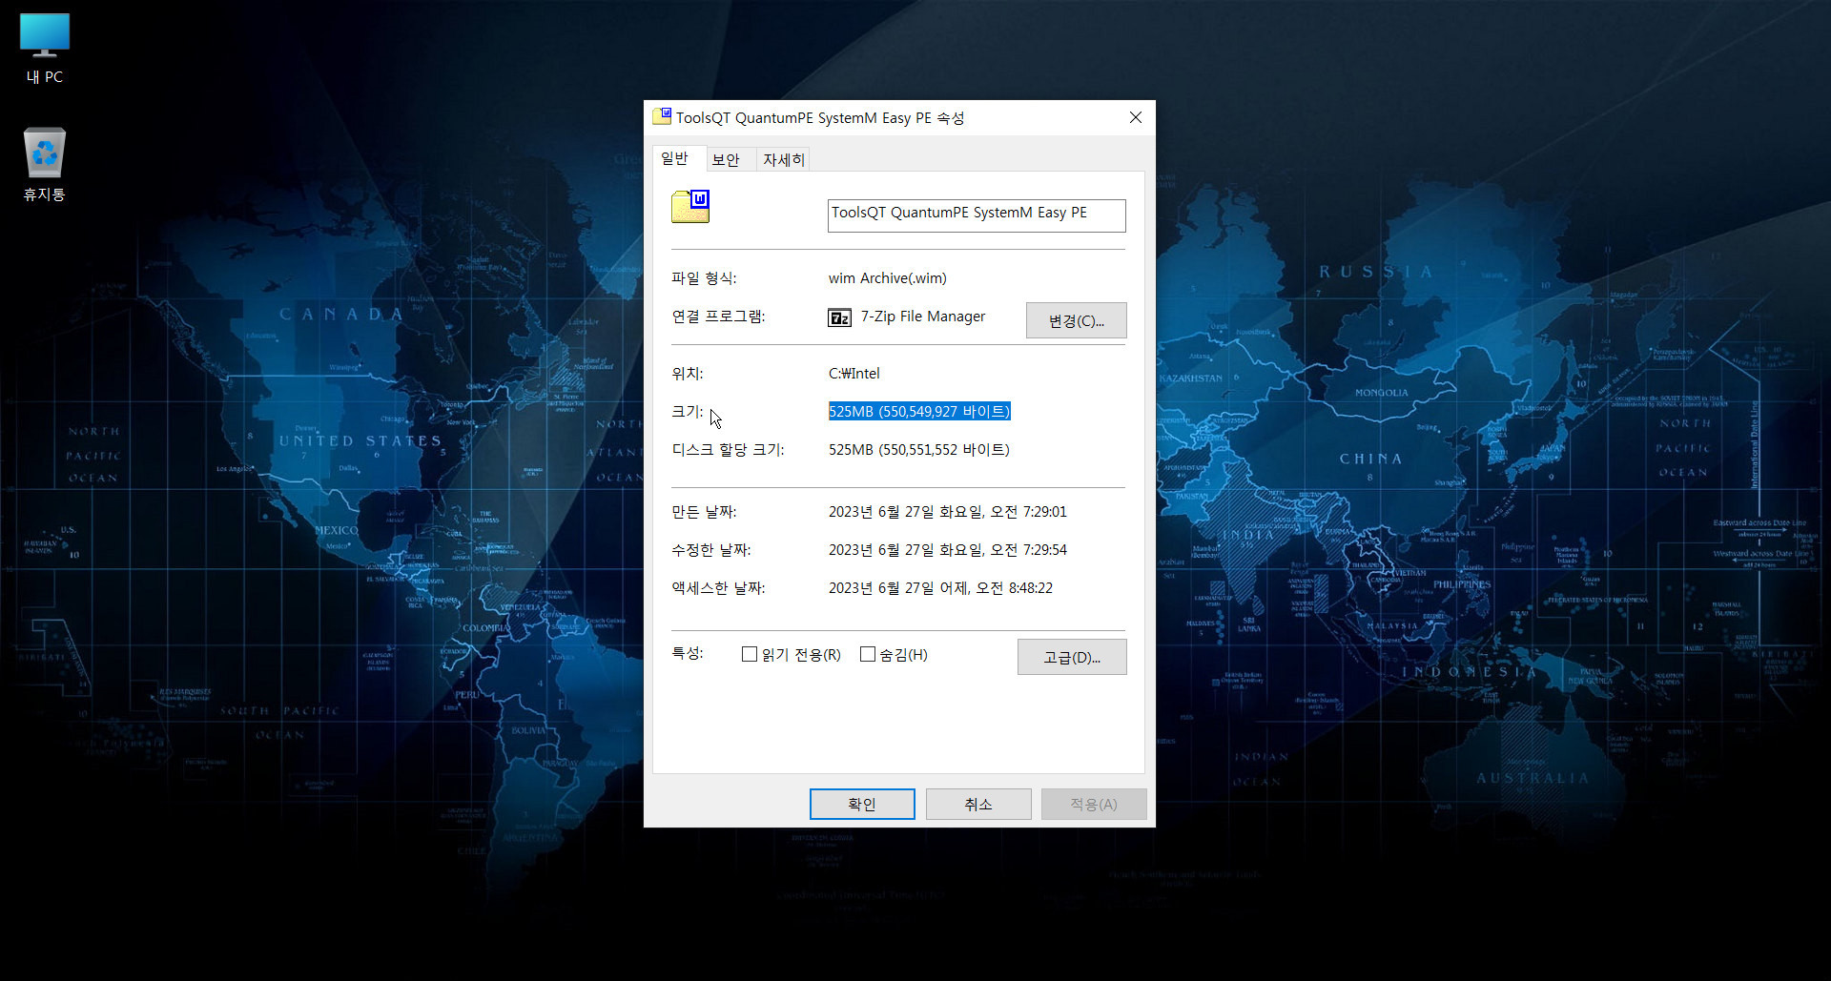
Task: Click the 위치: label
Action: tap(688, 373)
